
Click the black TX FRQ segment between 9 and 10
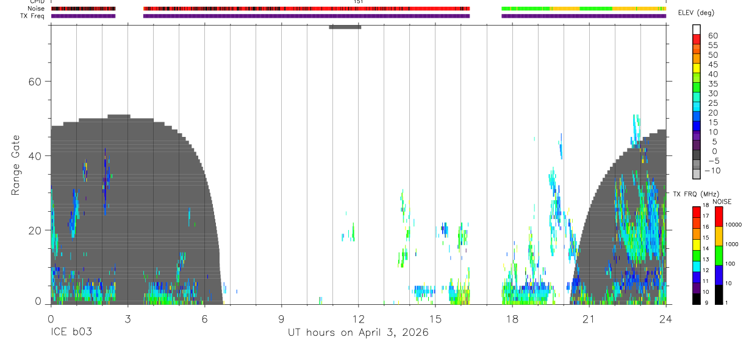pos(696,298)
